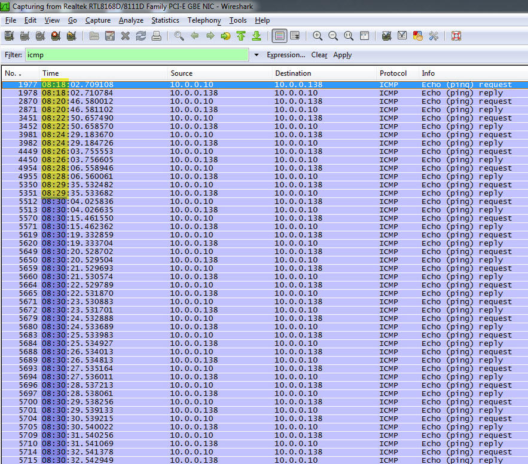Image resolution: width=528 pixels, height=464 pixels.
Task: Zoom in toolbar icon
Action: pos(318,36)
